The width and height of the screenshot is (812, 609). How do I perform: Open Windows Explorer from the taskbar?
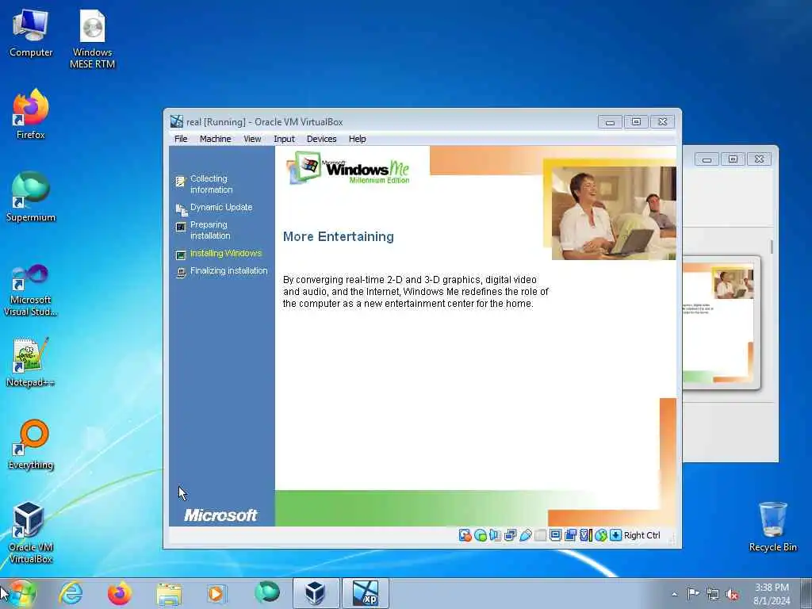coord(169,593)
